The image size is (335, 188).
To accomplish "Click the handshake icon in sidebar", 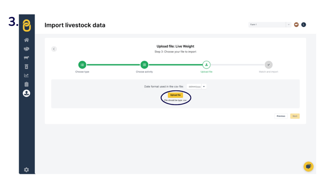I will [x=26, y=49].
